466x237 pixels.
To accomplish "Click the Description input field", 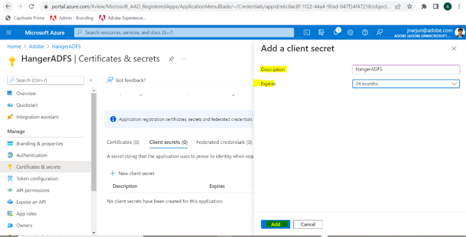I will [x=406, y=69].
